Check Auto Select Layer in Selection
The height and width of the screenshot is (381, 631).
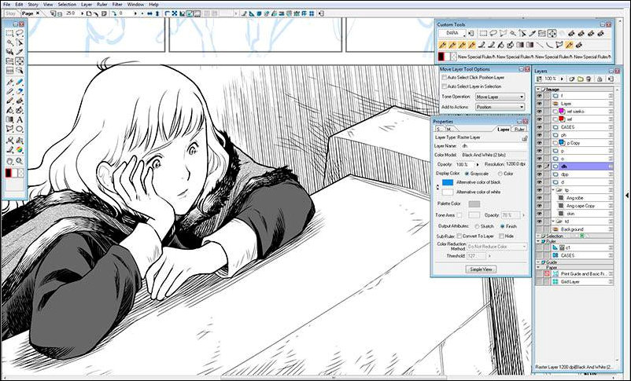443,86
